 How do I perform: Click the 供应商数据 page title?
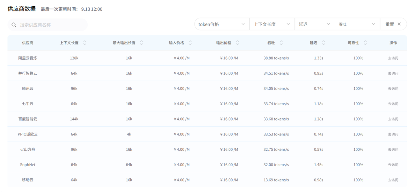coord(22,9)
